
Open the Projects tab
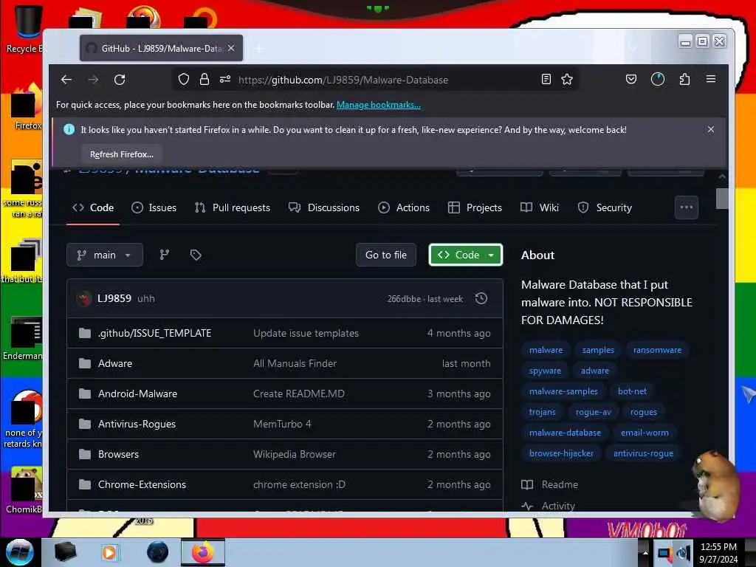475,207
